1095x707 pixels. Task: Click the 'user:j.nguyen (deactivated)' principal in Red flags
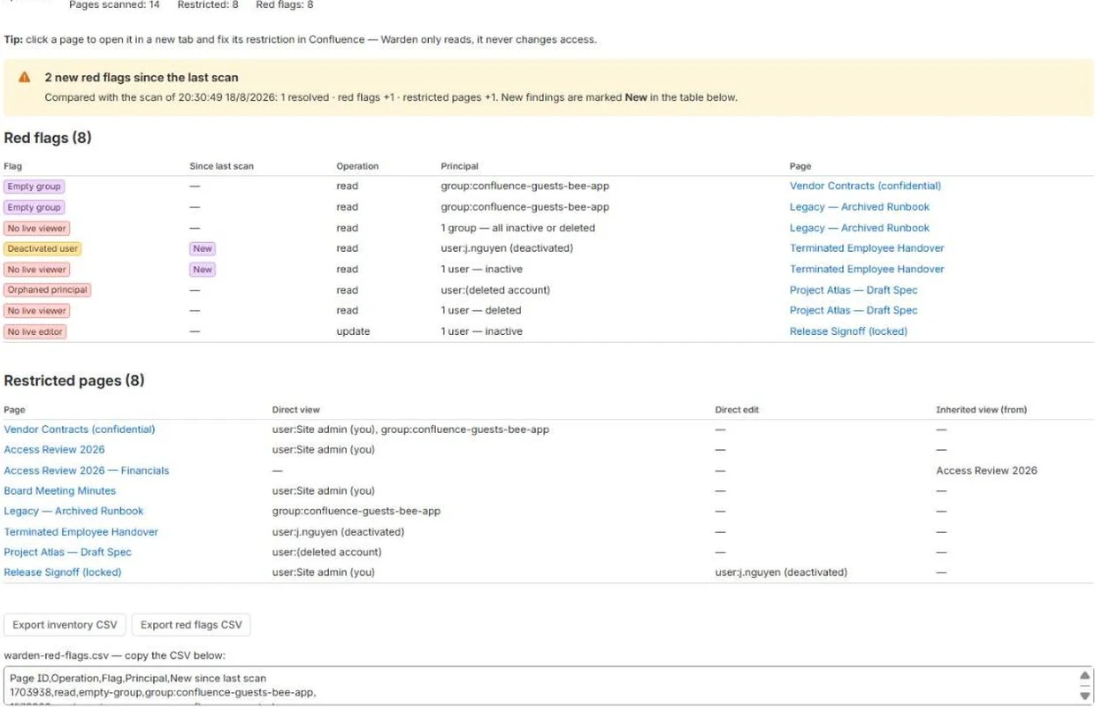[507, 248]
